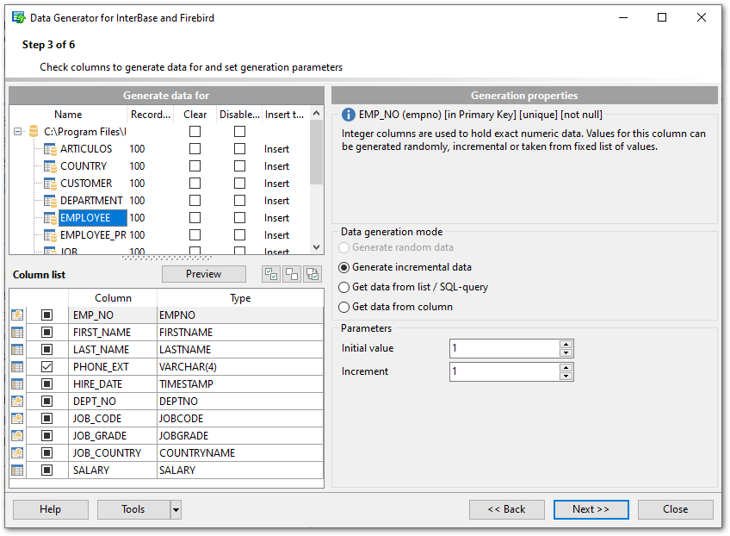Screen dimensions: 730x536
Task: Click the column icon beside FIRST_NAME
Action: click(x=17, y=333)
